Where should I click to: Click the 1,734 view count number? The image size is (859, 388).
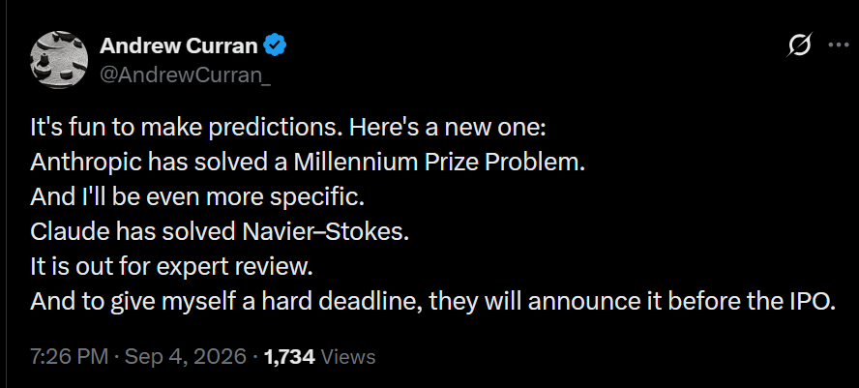(x=289, y=357)
